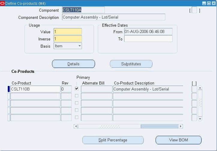
Task: Click the Usage Value field
Action: [68, 32]
